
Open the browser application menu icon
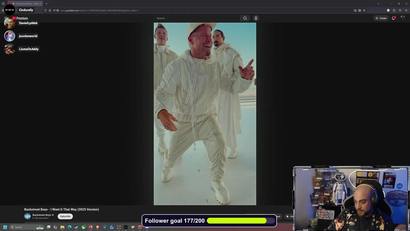tap(406, 10)
